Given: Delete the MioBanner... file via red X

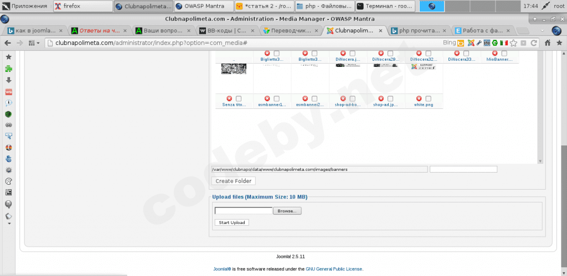Looking at the screenshot, I should pyautogui.click(x=494, y=54).
